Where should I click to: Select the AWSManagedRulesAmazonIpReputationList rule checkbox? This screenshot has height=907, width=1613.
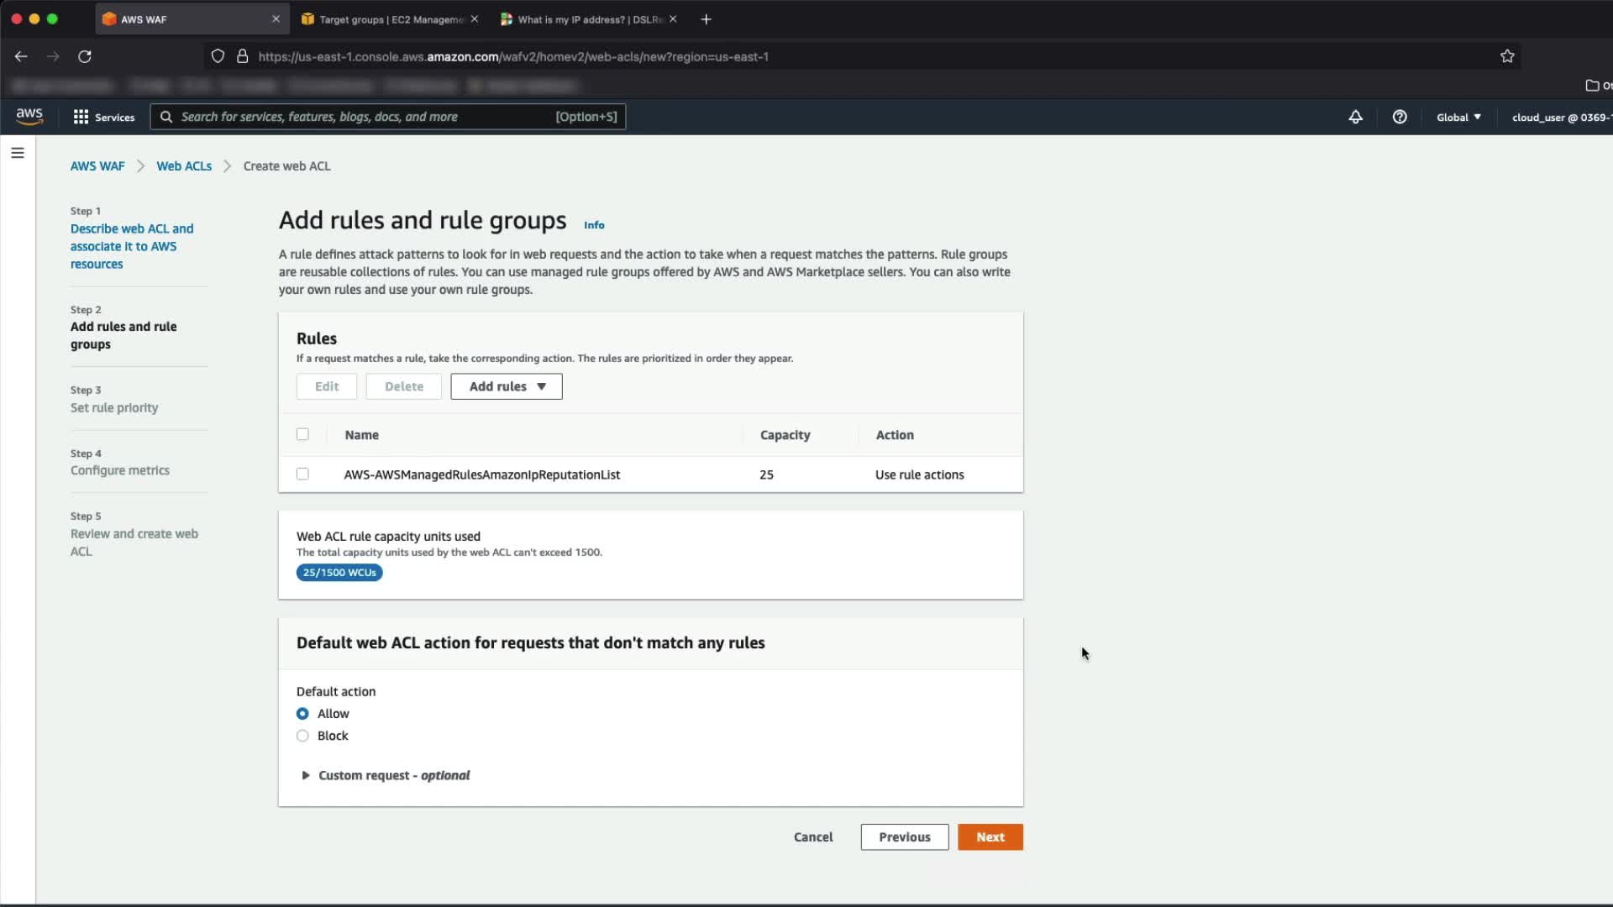(302, 474)
